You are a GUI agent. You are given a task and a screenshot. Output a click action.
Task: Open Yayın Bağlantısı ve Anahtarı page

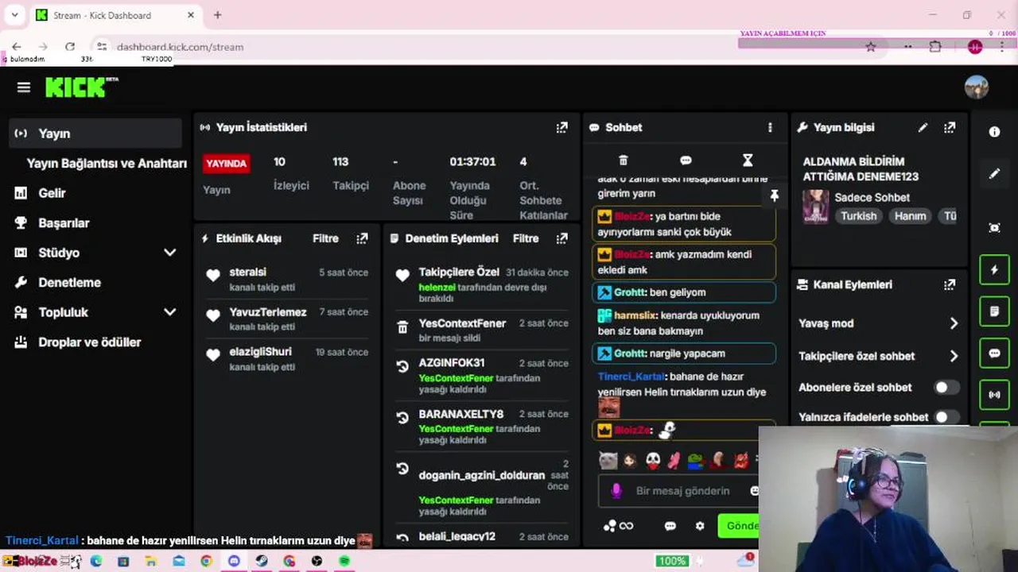click(107, 163)
